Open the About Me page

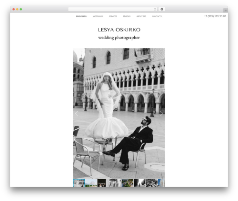point(141,16)
